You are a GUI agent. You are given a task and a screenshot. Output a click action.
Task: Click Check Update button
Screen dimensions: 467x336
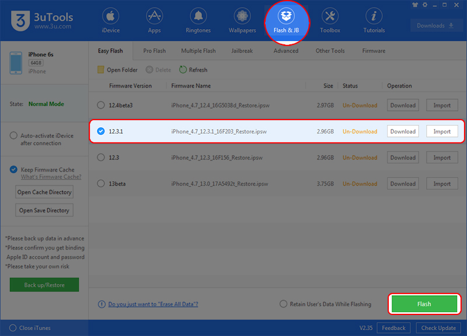pos(438,328)
